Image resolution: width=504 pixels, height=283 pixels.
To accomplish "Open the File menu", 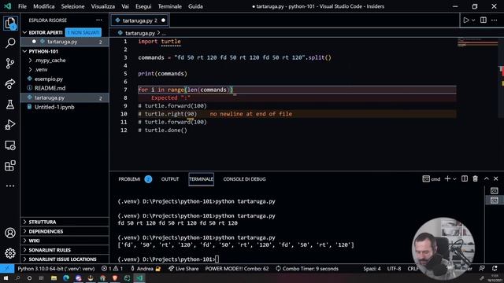I will click(x=22, y=6).
